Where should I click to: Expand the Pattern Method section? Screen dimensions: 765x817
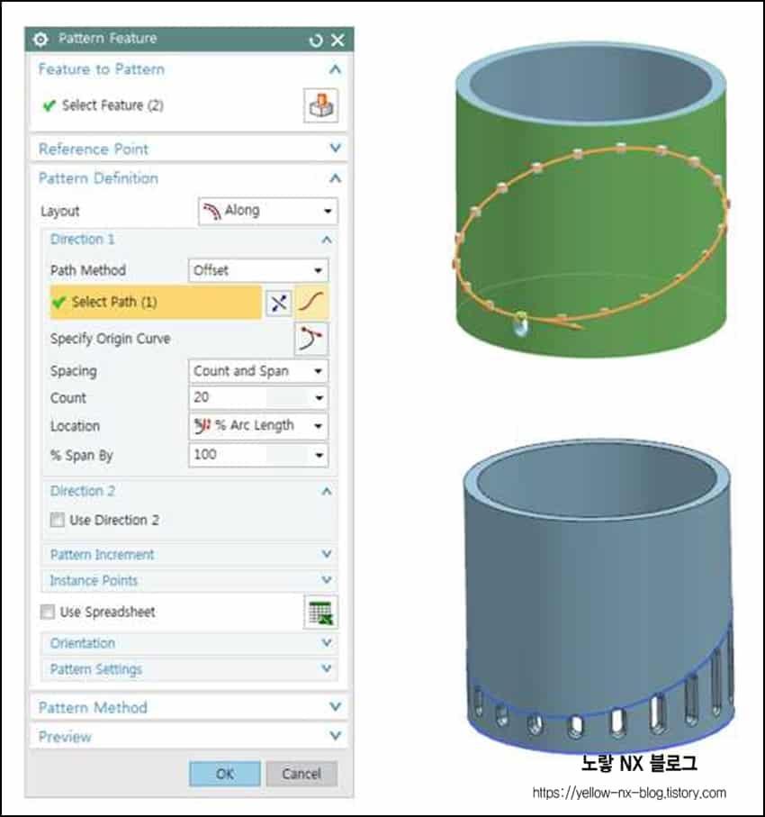pyautogui.click(x=336, y=707)
